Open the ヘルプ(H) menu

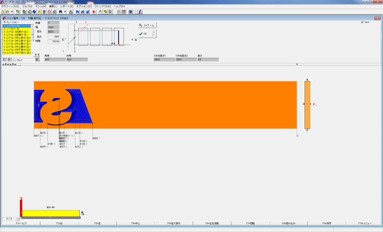coord(119,6)
